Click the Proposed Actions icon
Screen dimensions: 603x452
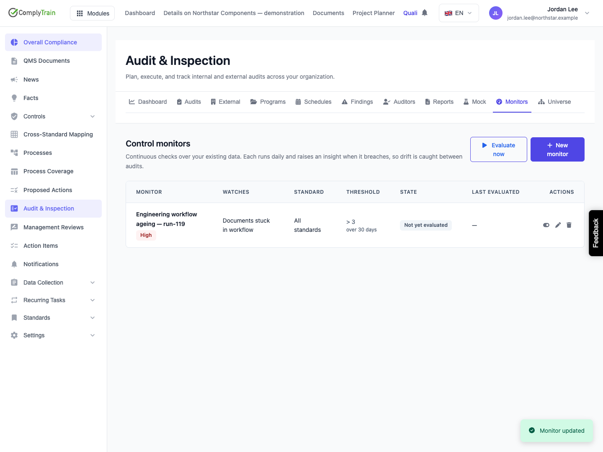14,190
